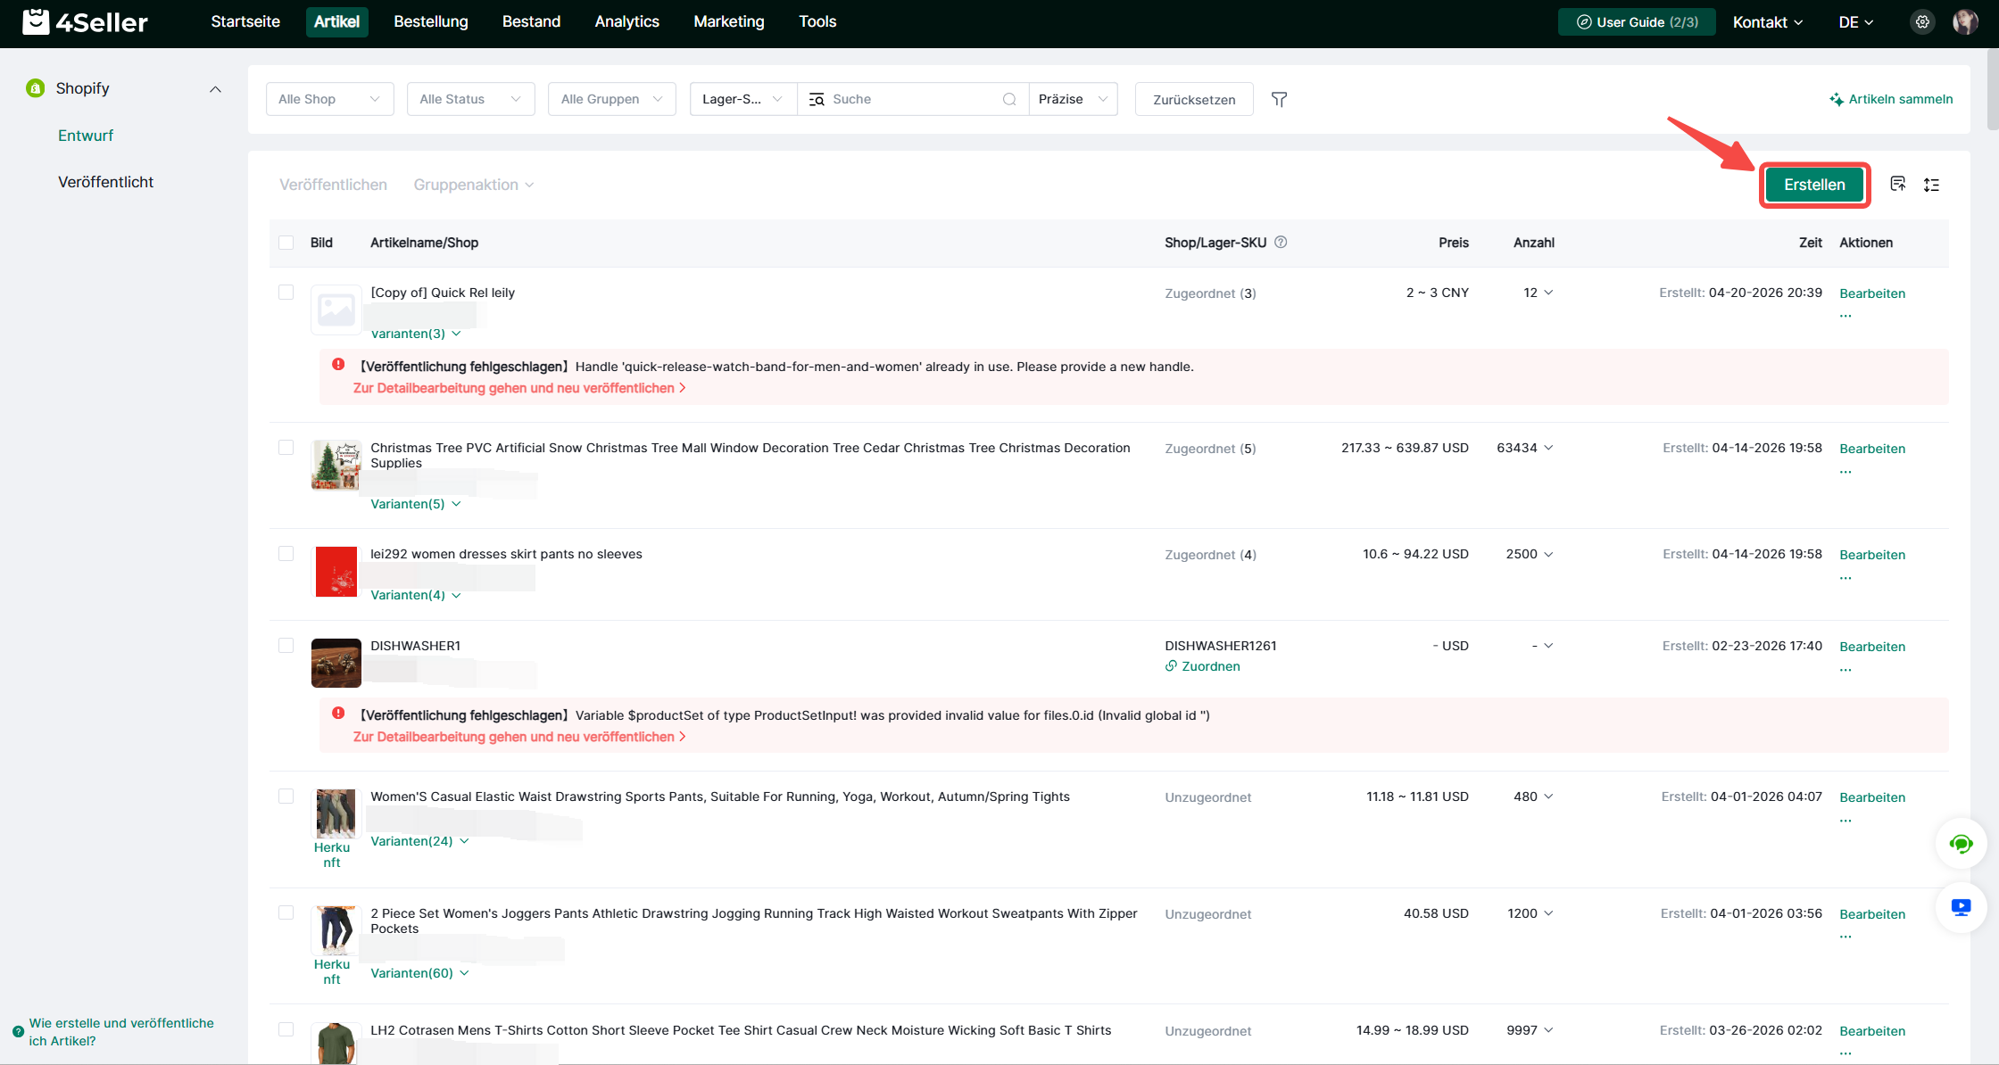Tick the select-all checkbox in table header
Screen dimensions: 1999x1065
click(286, 243)
